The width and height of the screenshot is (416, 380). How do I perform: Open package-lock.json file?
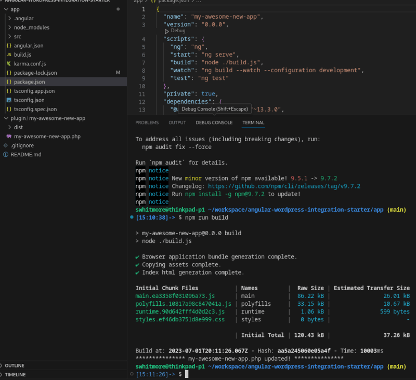(x=35, y=73)
